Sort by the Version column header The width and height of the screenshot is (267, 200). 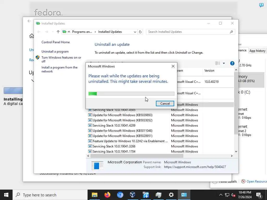point(209,71)
